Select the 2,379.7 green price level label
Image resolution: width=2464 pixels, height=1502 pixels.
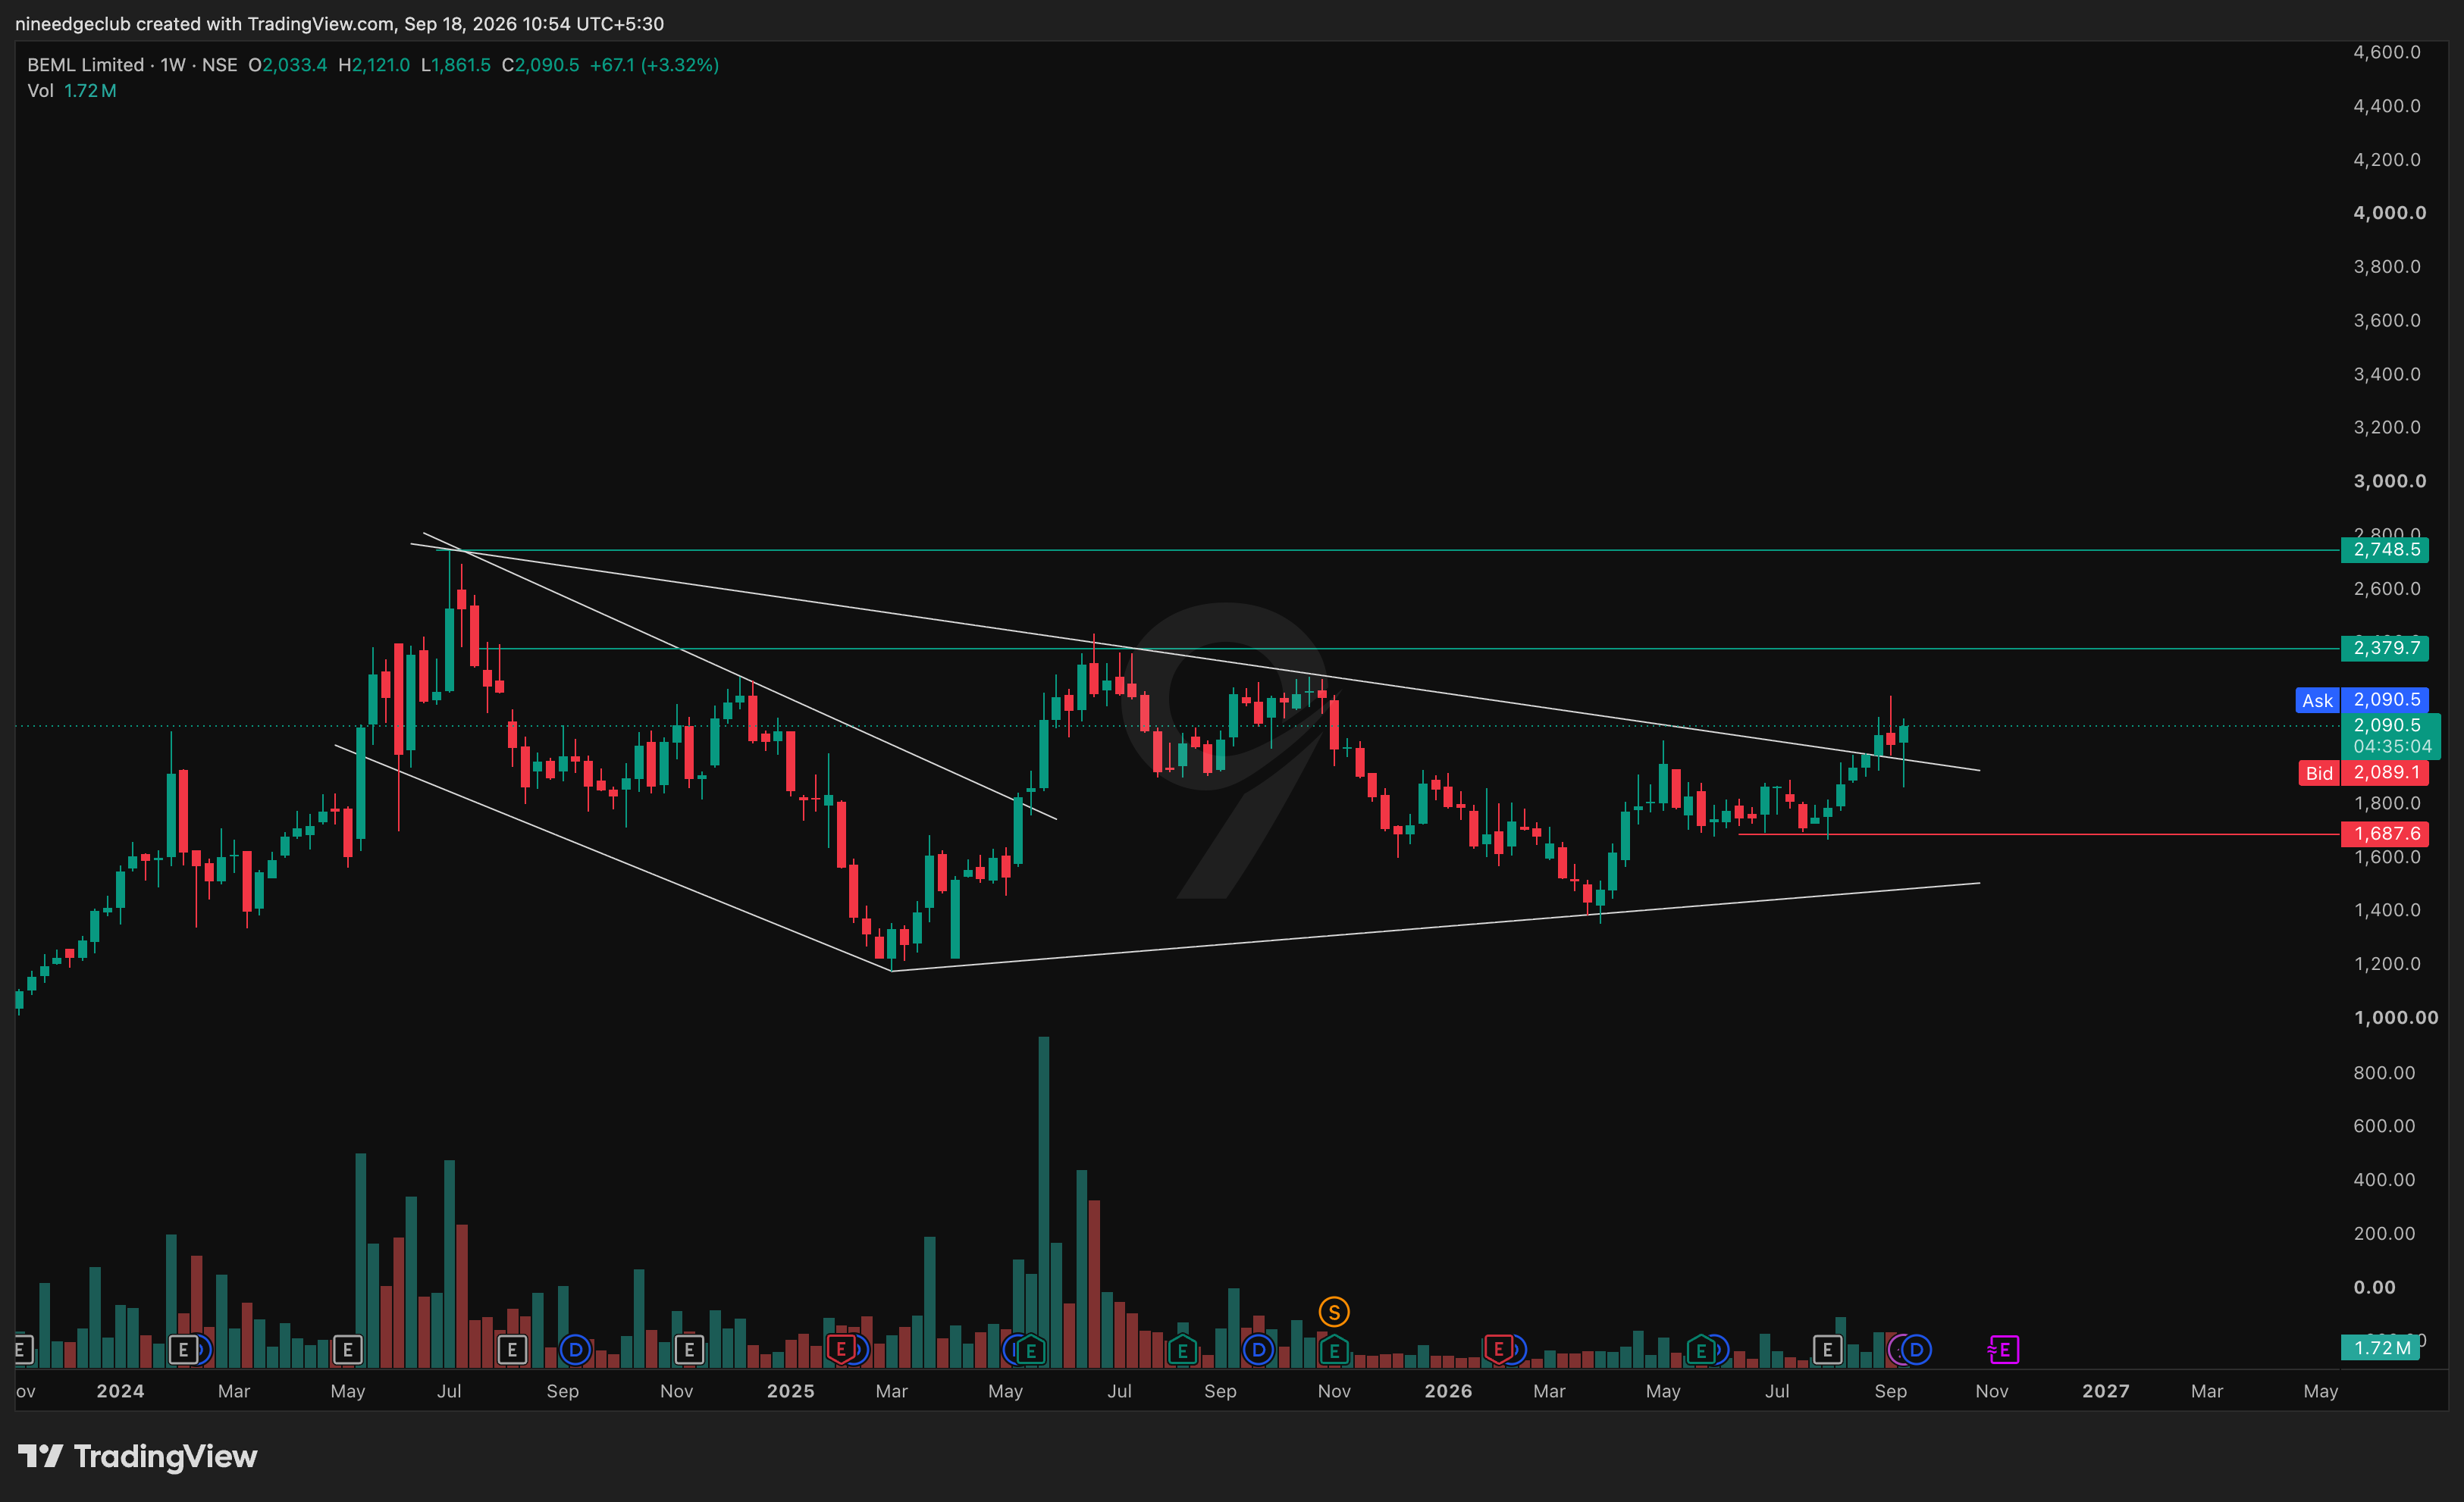coord(2385,649)
